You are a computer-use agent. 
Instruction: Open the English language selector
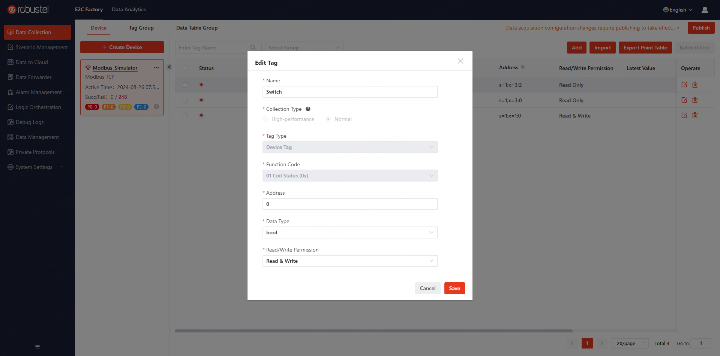tap(678, 10)
